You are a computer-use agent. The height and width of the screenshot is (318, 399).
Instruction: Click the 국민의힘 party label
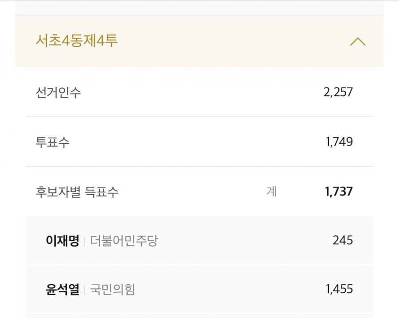113,290
